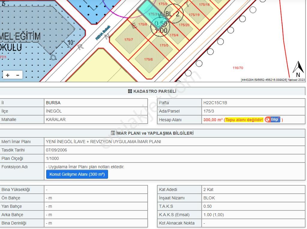The width and height of the screenshot is (307, 229).
Task: Click the Konut Gelişme Alanı (300 m²) button
Action: 77,174
